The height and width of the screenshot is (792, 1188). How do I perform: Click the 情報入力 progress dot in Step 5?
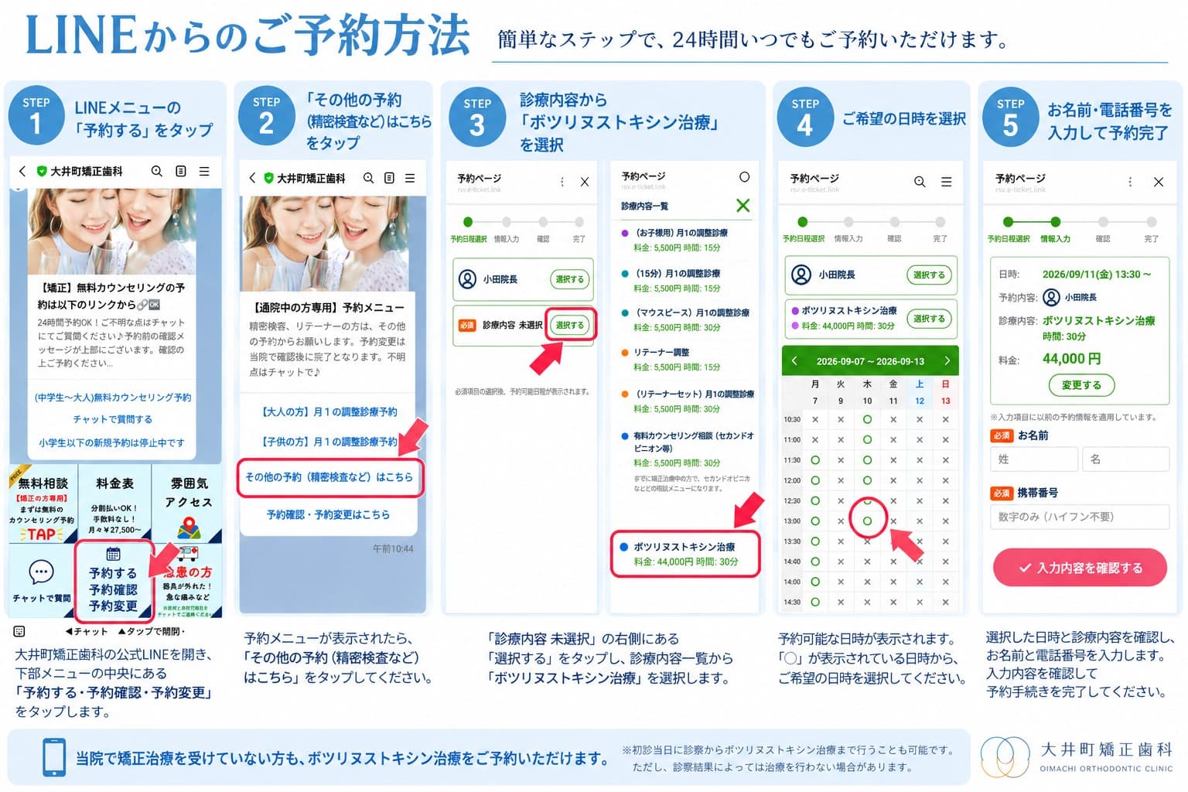[1056, 222]
